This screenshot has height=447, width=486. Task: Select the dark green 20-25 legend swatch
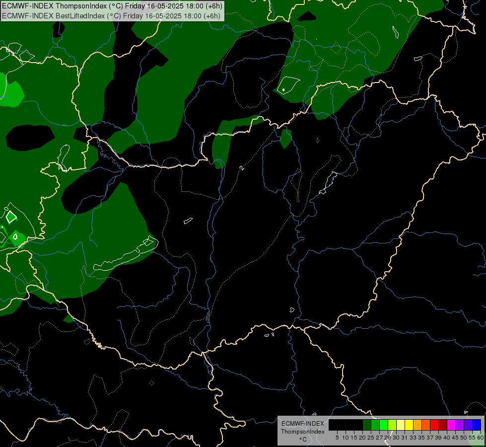click(x=367, y=425)
